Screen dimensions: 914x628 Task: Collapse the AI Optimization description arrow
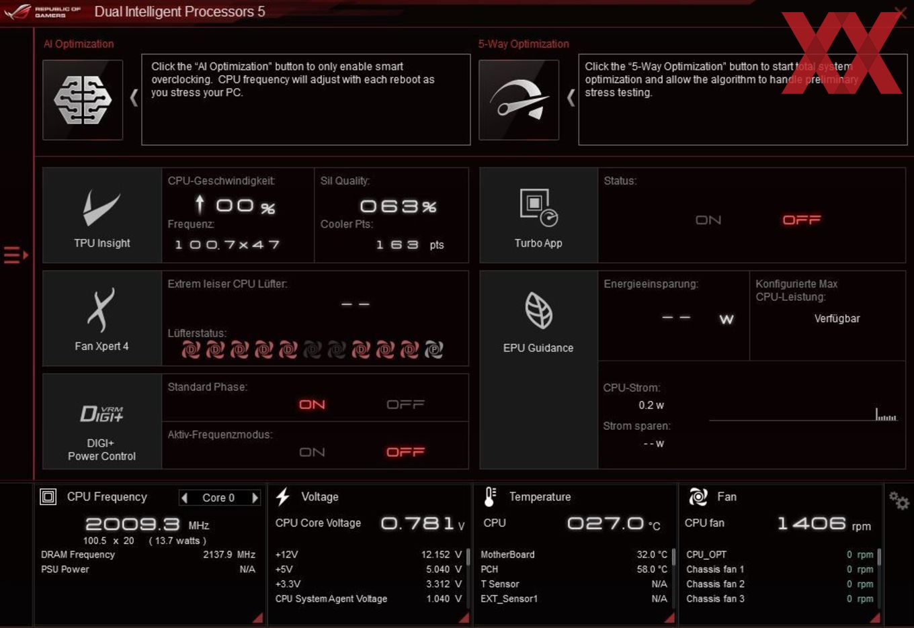134,98
